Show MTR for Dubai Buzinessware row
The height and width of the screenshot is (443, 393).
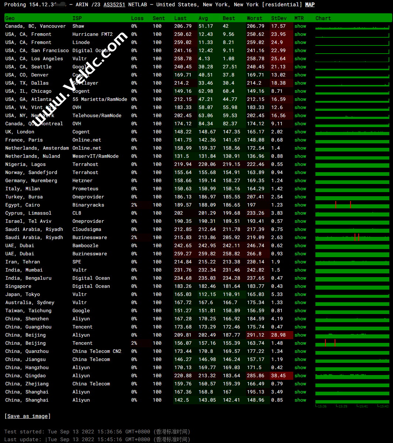300,254
